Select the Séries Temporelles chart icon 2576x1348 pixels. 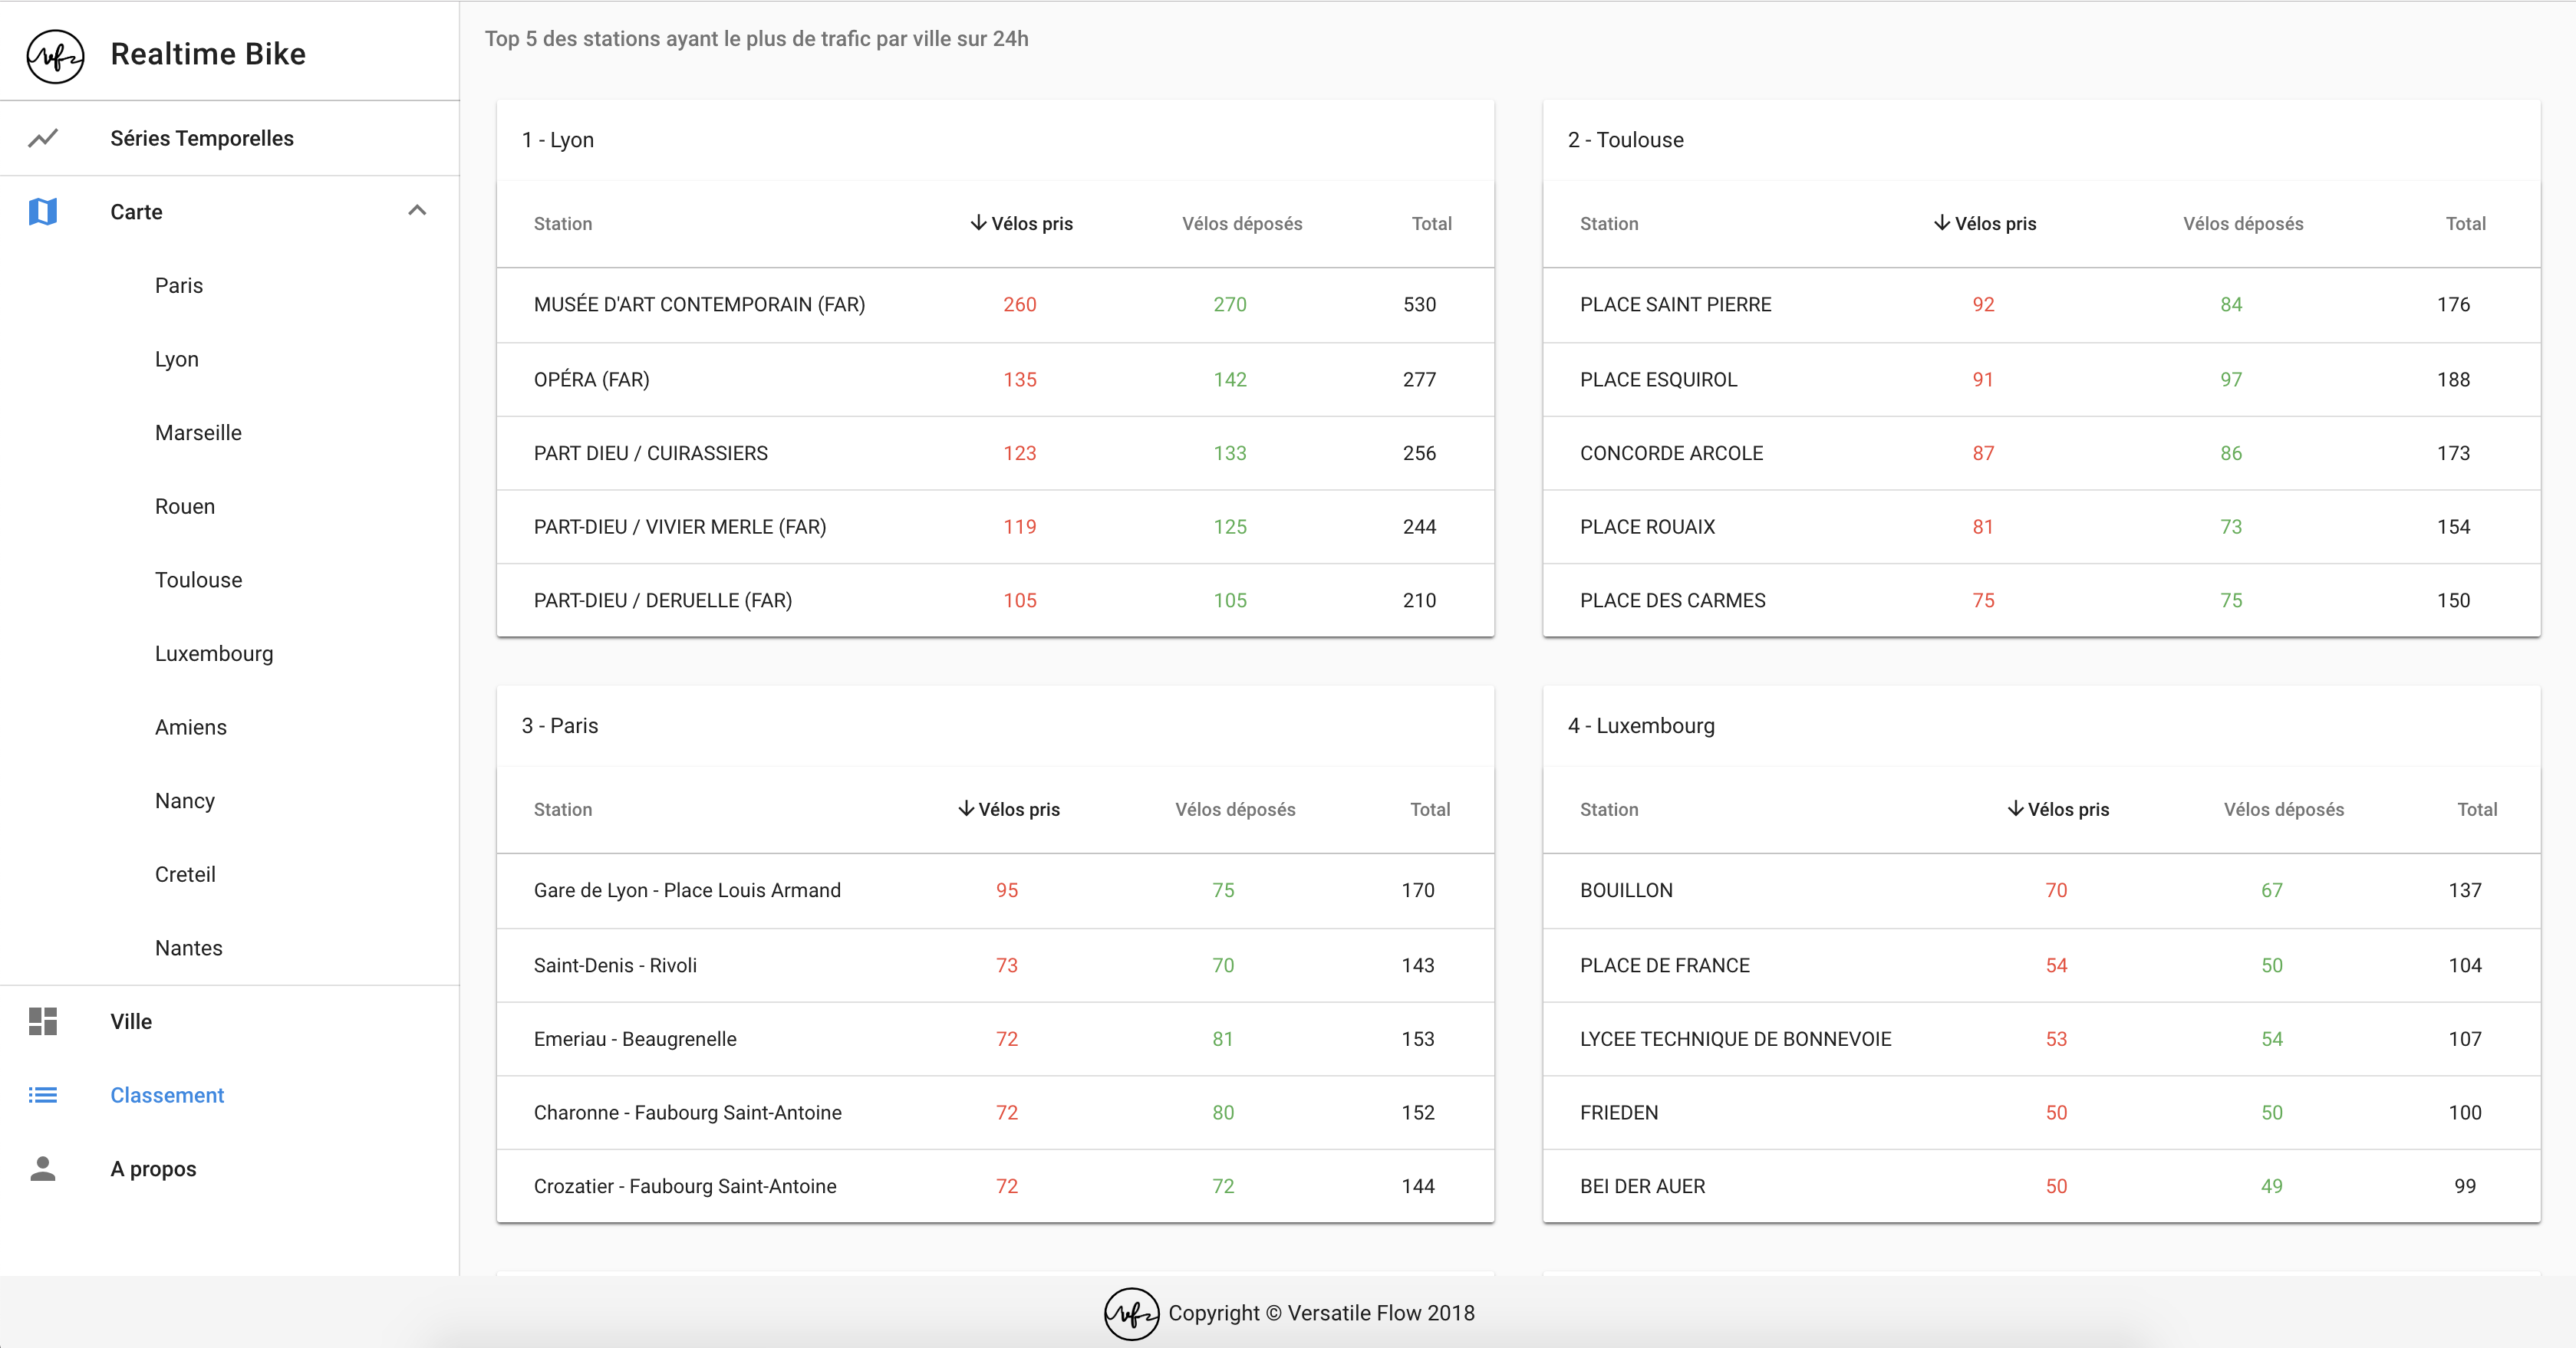click(x=44, y=138)
